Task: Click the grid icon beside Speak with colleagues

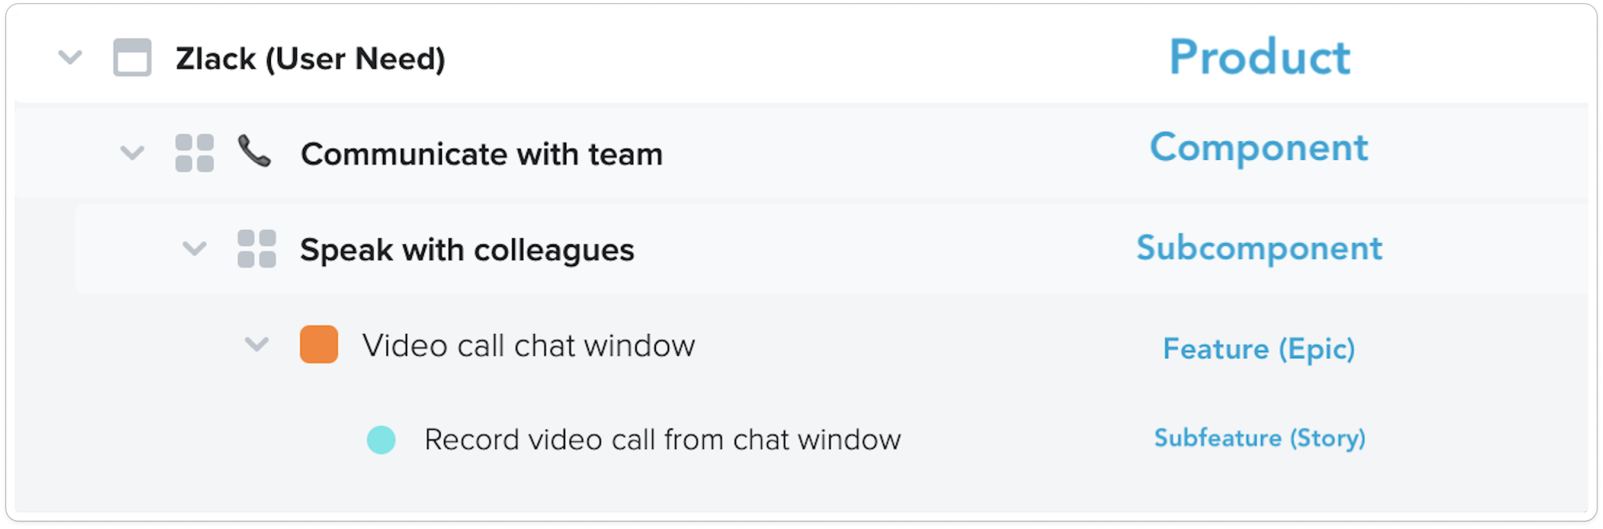Action: pos(256,249)
